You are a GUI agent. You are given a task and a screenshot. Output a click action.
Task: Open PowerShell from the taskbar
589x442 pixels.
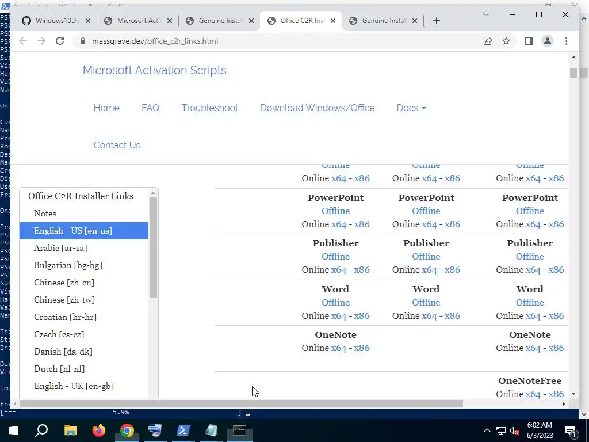(183, 430)
